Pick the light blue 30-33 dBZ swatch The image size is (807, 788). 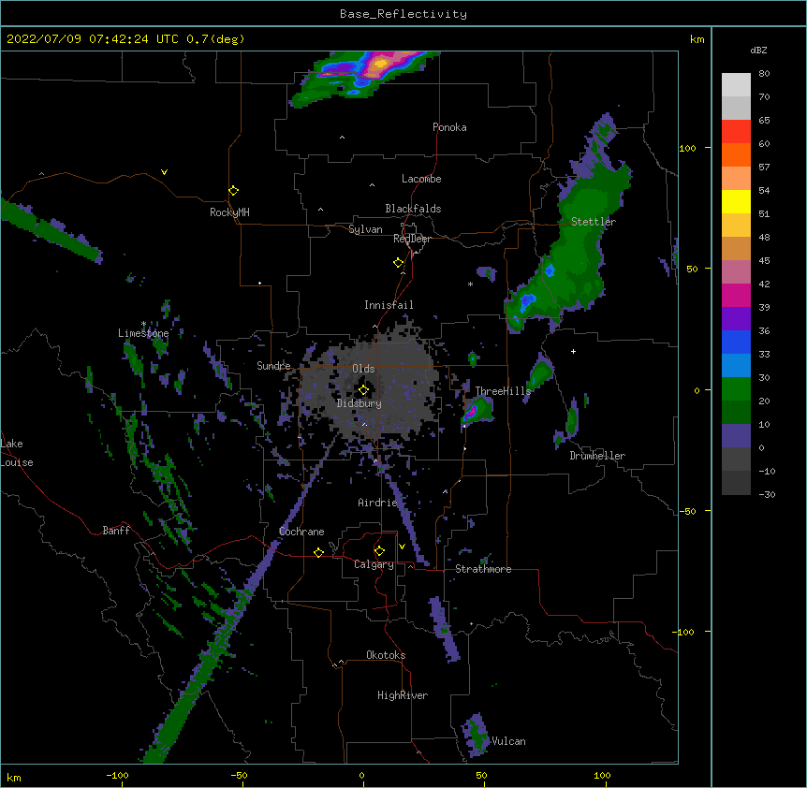[x=736, y=366]
